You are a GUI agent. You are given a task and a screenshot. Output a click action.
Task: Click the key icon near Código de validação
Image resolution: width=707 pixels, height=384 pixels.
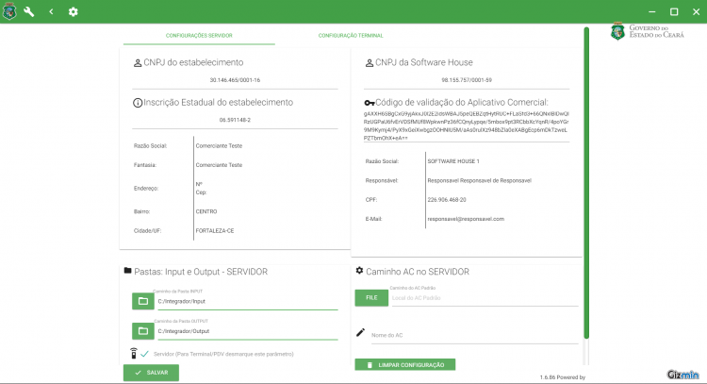coord(370,103)
